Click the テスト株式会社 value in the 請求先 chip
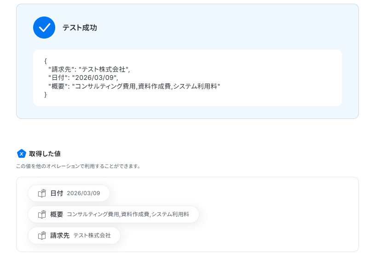Image resolution: width=369 pixels, height=258 pixels. [92, 236]
